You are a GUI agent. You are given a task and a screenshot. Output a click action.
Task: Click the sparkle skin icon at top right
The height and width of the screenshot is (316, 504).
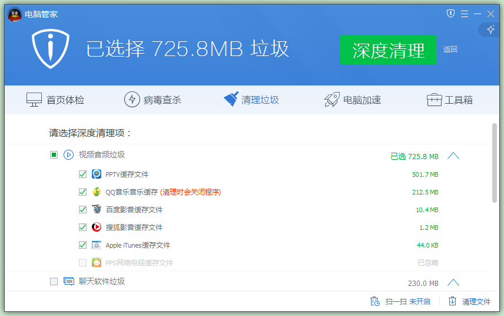pyautogui.click(x=491, y=29)
